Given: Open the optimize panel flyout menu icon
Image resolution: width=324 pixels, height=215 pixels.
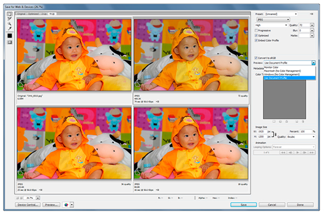Looking at the screenshot, I should pyautogui.click(x=312, y=14).
